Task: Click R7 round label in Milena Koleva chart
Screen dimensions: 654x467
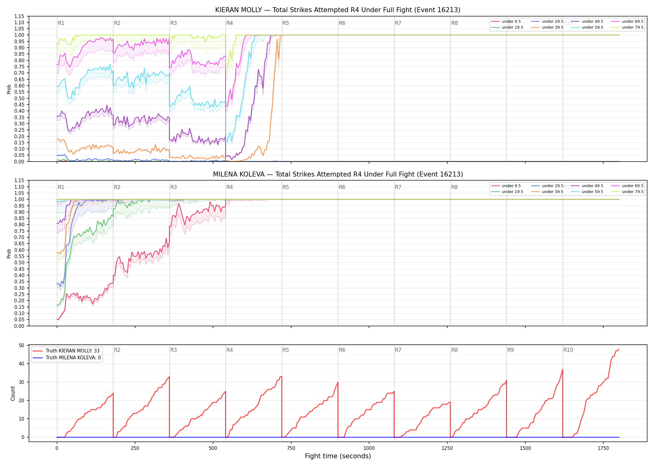Action: (398, 187)
